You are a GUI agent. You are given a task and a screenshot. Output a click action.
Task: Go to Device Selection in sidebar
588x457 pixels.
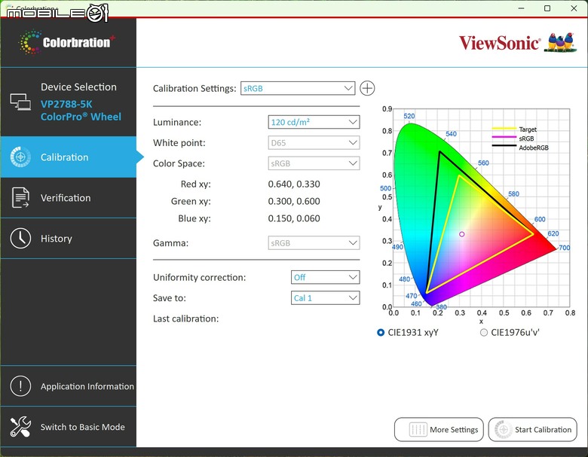pyautogui.click(x=78, y=87)
